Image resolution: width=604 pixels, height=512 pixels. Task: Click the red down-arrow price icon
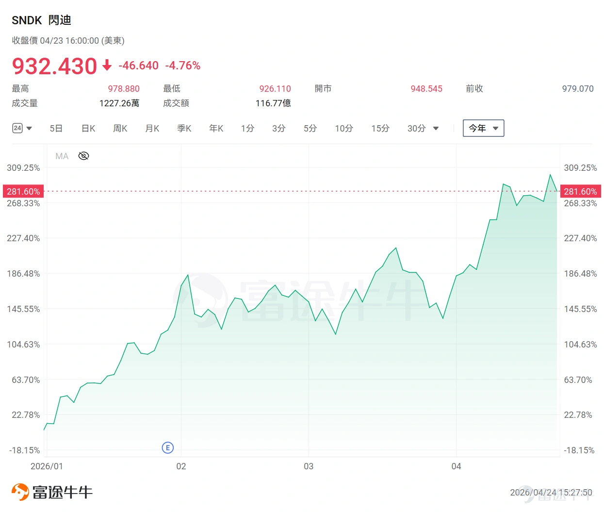click(107, 65)
